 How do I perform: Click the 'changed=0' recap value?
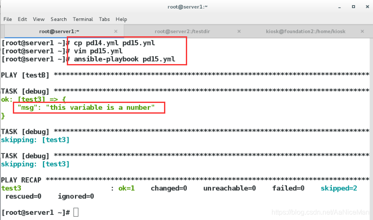point(169,188)
